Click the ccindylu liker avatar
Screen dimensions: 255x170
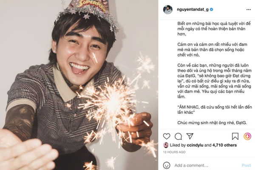pos(166,145)
